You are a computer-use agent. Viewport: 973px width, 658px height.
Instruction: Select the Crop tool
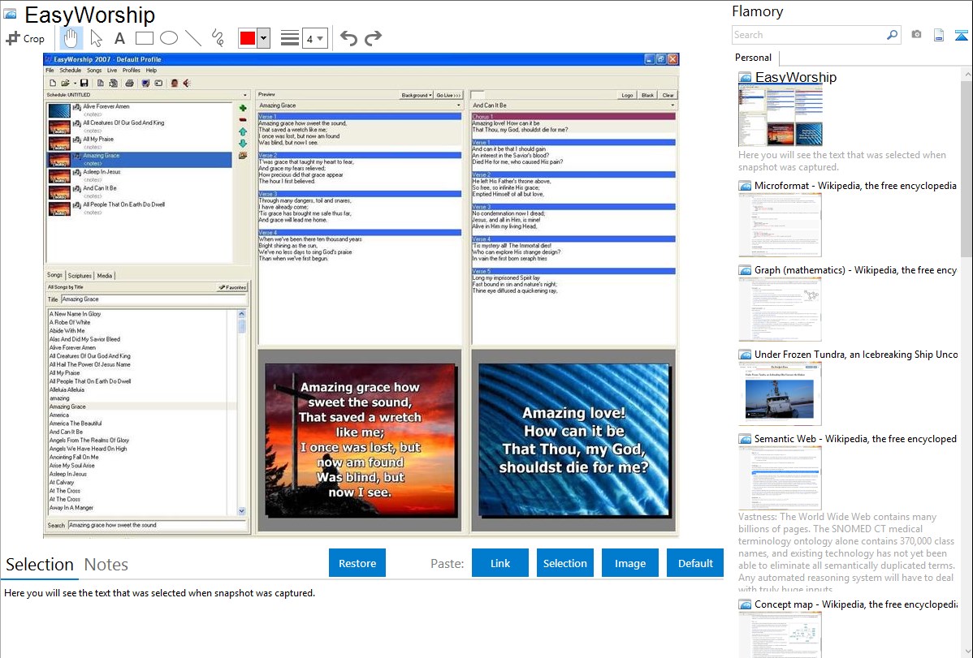(x=25, y=38)
